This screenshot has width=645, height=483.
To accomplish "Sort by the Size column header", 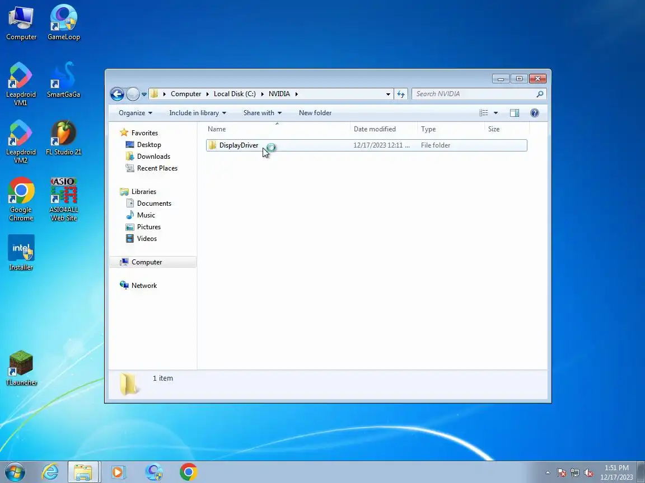I will 507,129.
